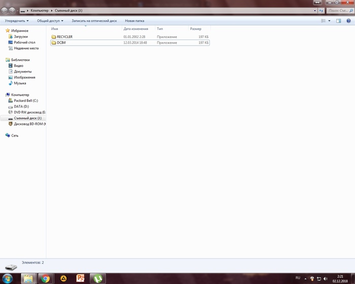Open the Упорядочить dropdown menu
The height and width of the screenshot is (284, 355).
(17, 21)
